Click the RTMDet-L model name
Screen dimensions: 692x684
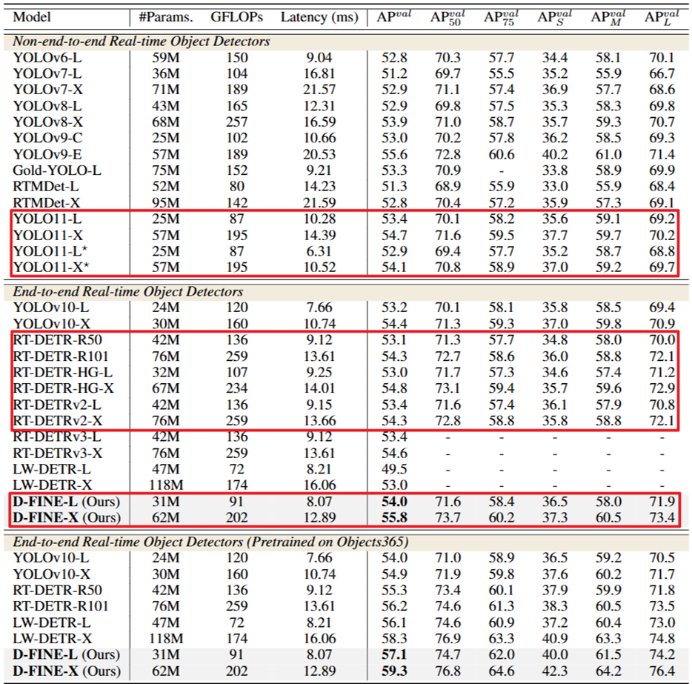(x=46, y=186)
